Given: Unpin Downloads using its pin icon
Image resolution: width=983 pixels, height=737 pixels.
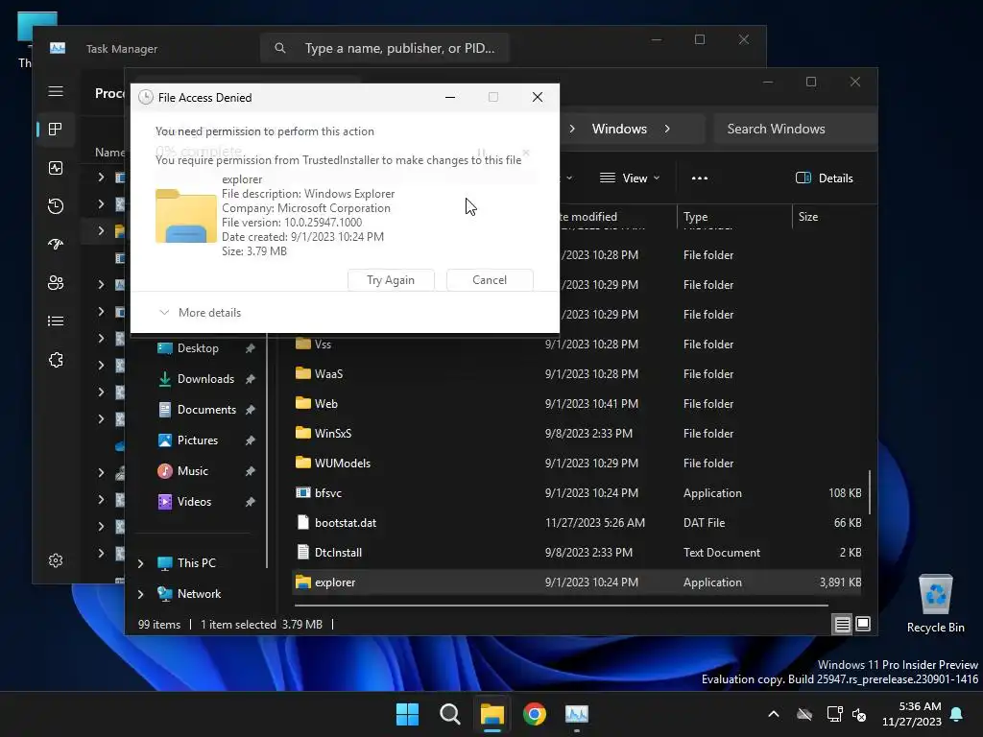Looking at the screenshot, I should 251,379.
